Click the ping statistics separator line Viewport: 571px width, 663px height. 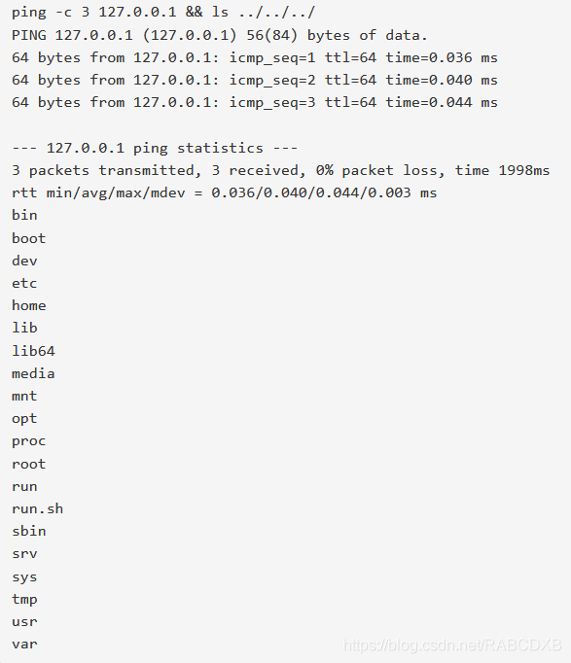tap(155, 148)
